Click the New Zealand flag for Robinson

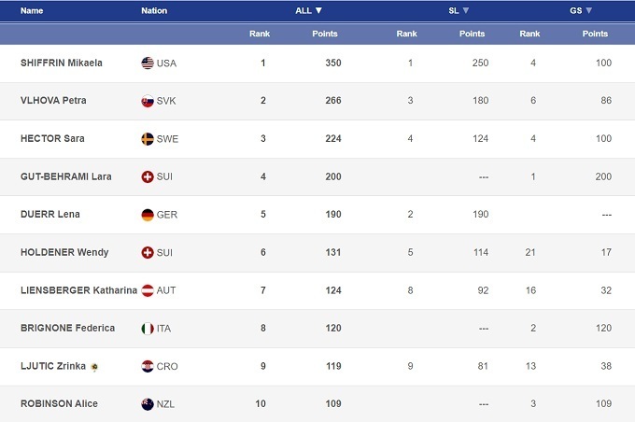[x=147, y=404]
